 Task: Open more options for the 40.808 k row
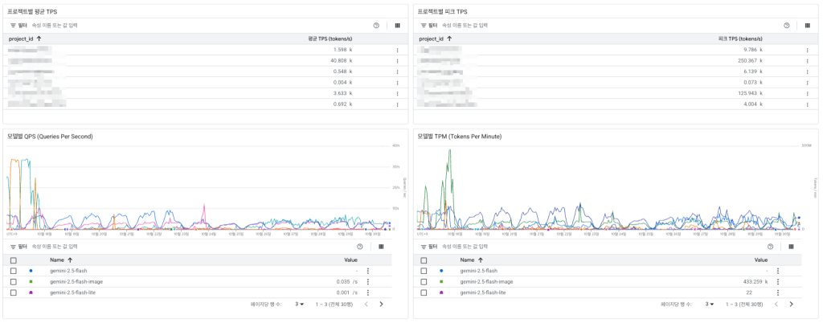pos(397,61)
